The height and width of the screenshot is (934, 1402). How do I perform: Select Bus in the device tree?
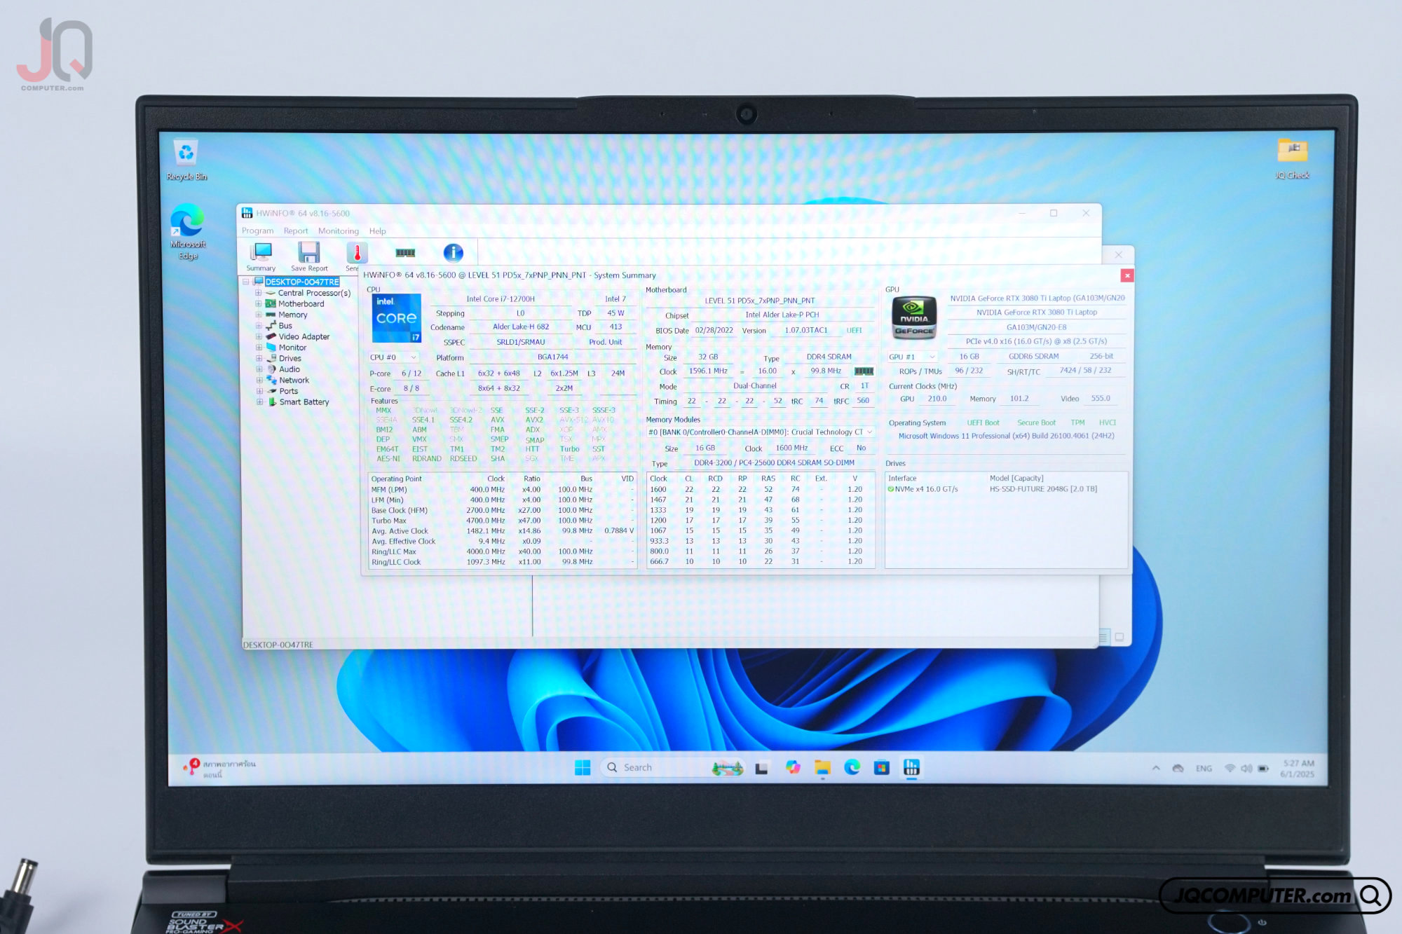pyautogui.click(x=285, y=326)
